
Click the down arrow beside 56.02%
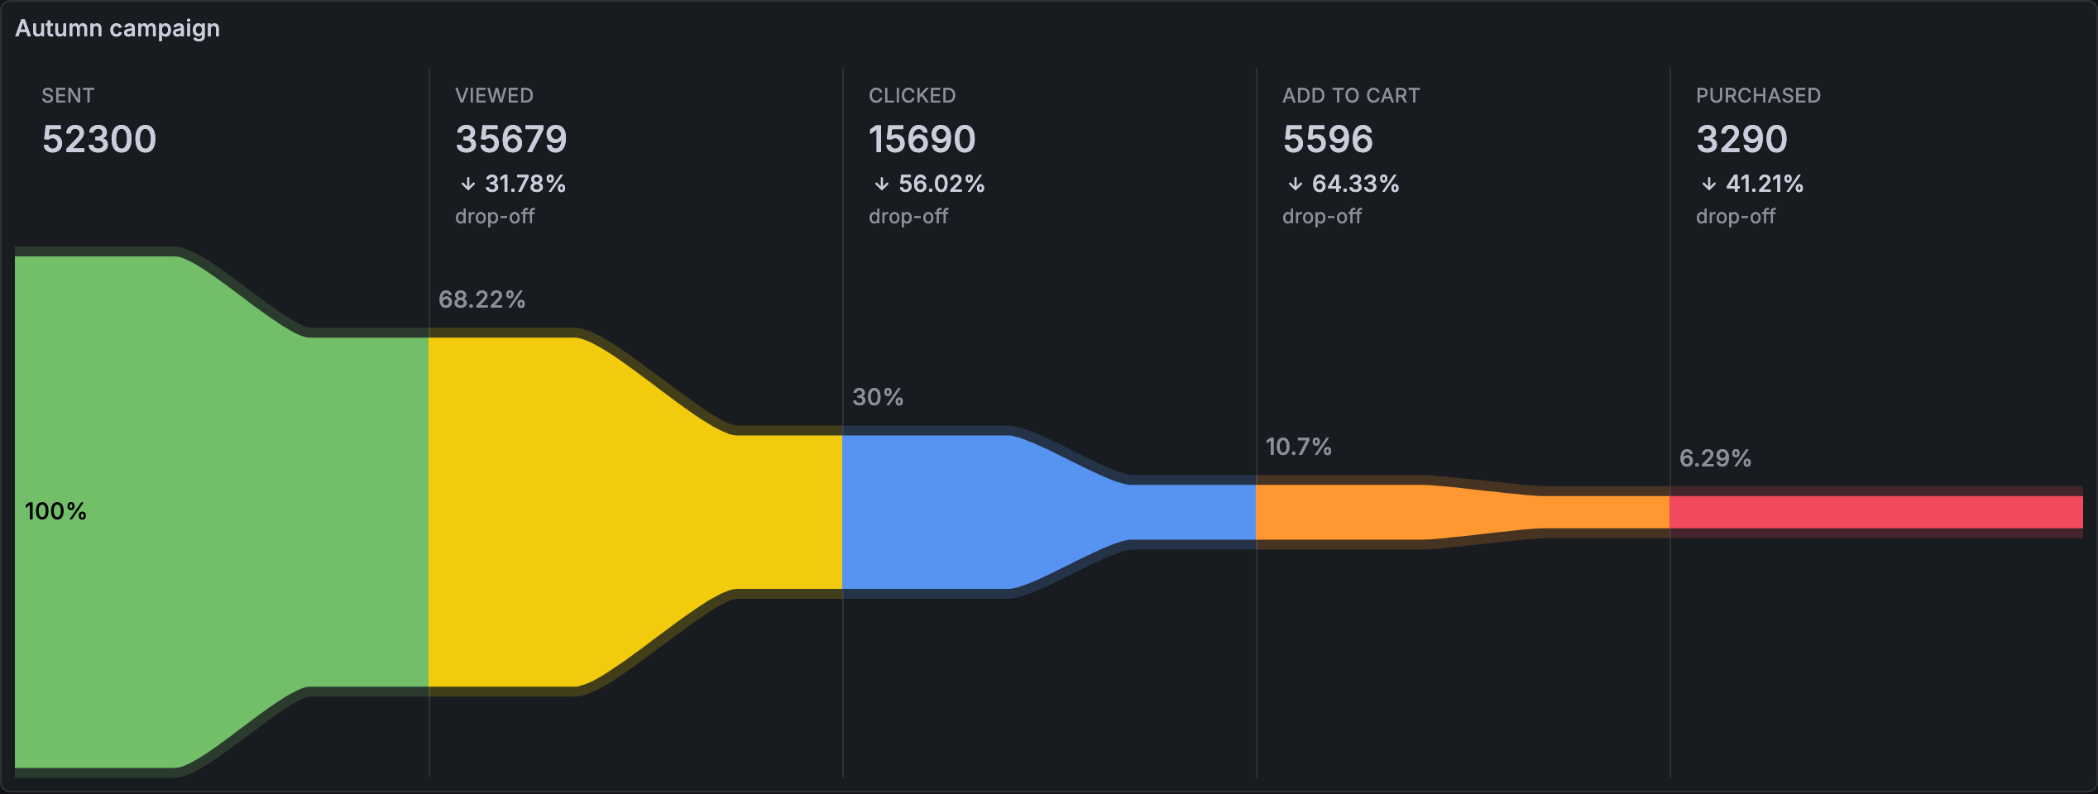[x=881, y=184]
